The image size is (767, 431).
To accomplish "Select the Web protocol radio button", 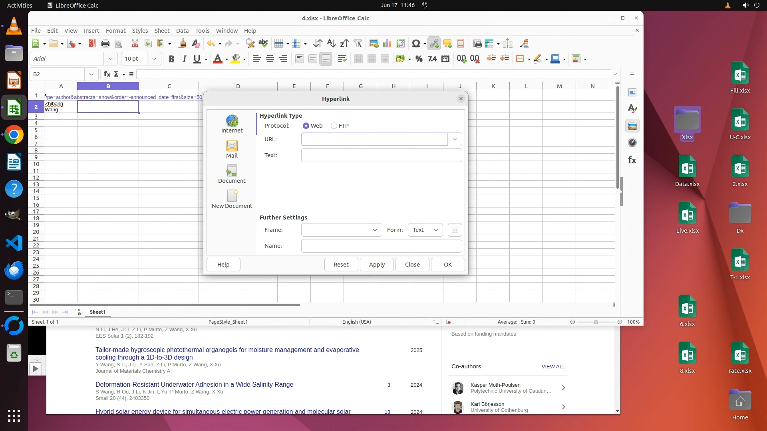I will [306, 126].
